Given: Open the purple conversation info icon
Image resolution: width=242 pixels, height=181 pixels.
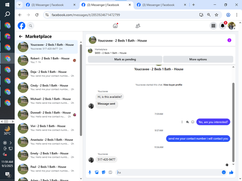Looking at the screenshot, I should click(x=229, y=40).
